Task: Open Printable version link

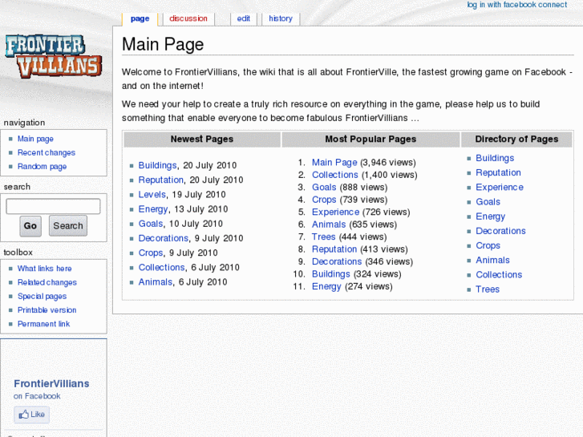Action: point(47,310)
